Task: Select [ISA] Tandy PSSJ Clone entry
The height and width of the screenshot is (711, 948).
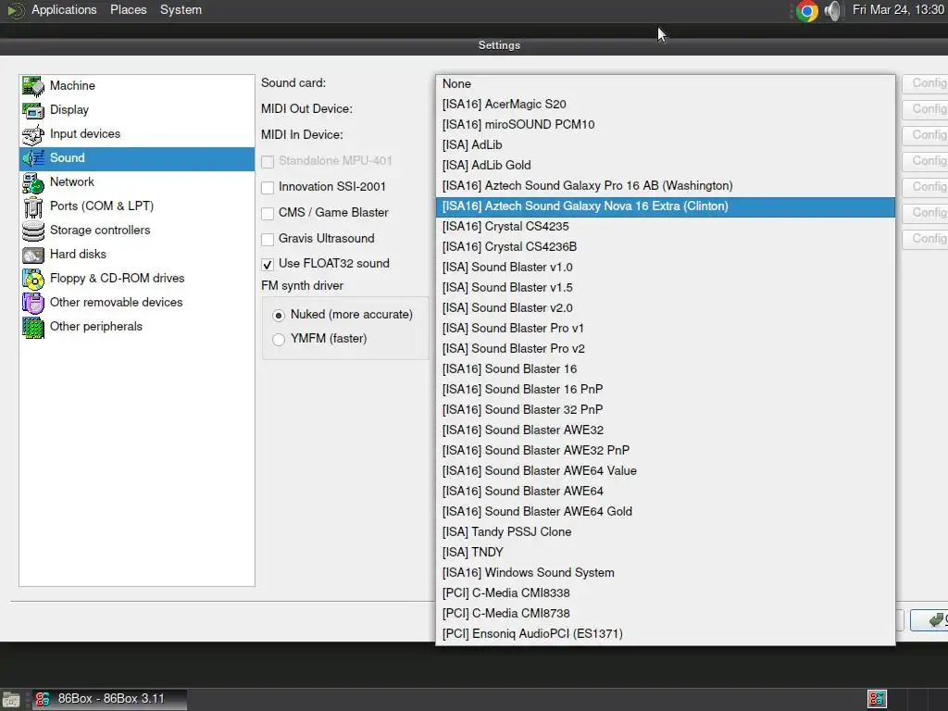Action: [665, 532]
